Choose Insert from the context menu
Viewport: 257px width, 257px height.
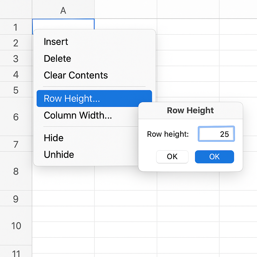56,42
